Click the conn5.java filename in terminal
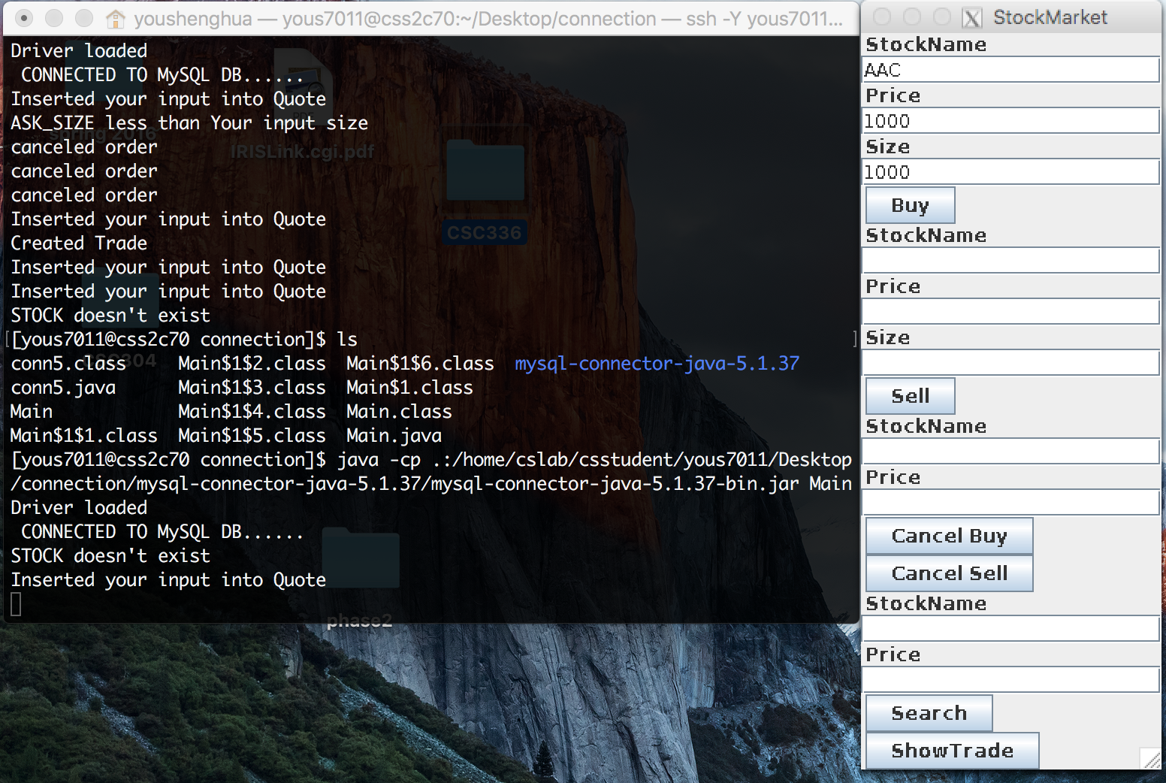Screen dimensions: 1166x783 (x=63, y=388)
